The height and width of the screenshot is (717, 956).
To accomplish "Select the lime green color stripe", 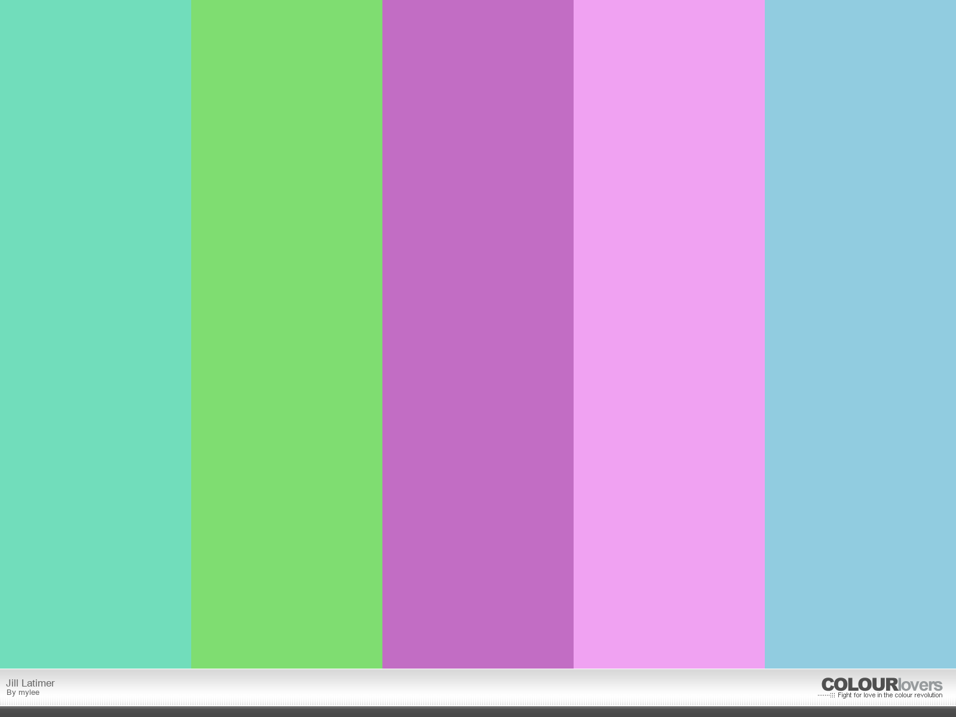I will click(x=287, y=334).
